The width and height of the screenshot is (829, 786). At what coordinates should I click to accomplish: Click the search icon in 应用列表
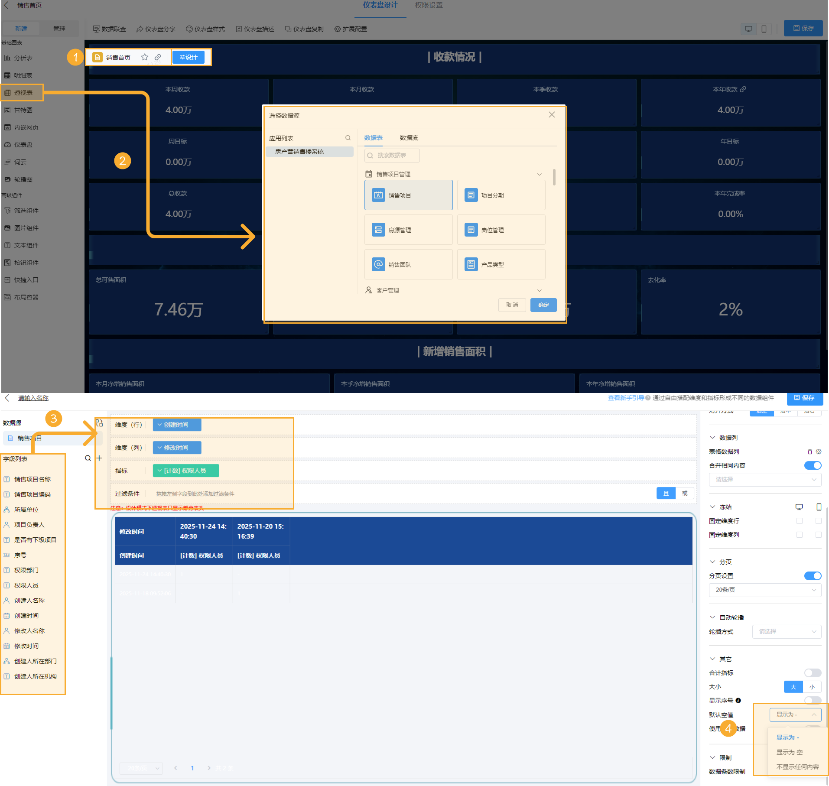348,138
